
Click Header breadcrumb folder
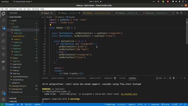tap(49, 17)
